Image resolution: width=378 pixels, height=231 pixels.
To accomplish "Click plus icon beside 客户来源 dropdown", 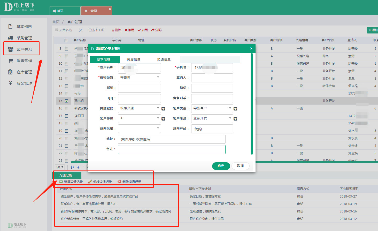I will 235,119.
